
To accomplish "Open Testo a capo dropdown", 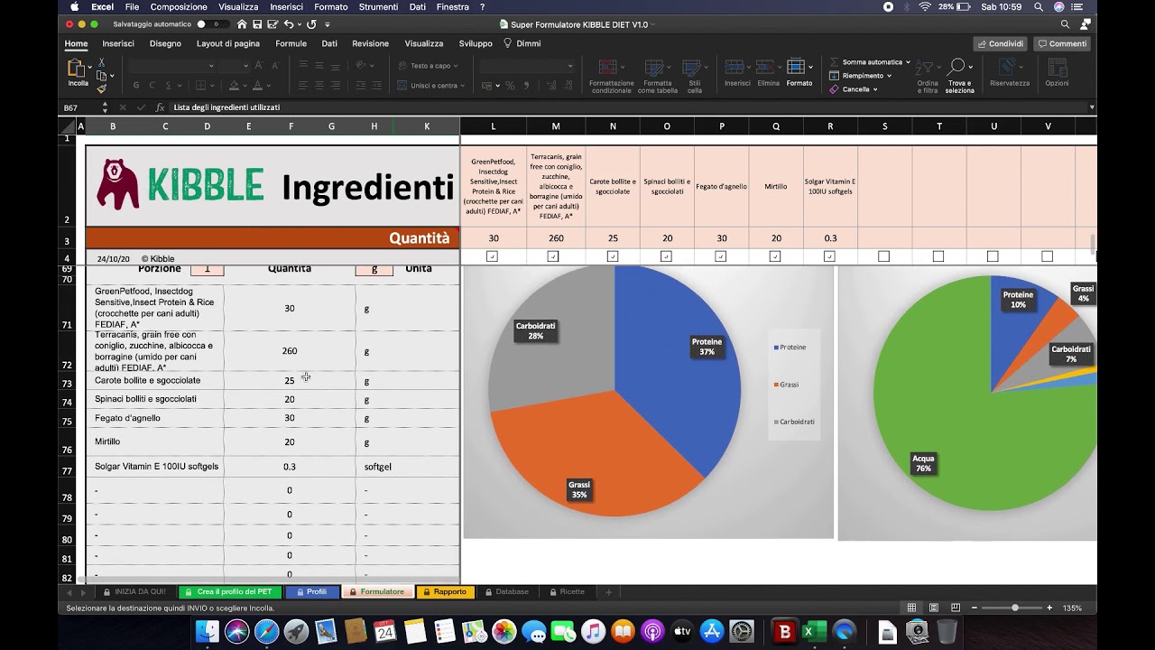I will click(x=457, y=66).
